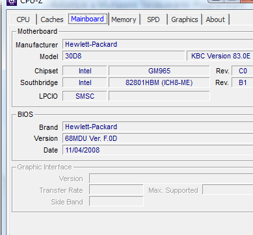The width and height of the screenshot is (253, 235).
Task: Open the About tab
Action: click(215, 19)
